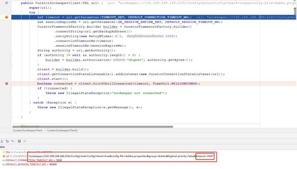Click timeout=3000 in url value
Viewport: 297px width, 169px height.
point(205,156)
